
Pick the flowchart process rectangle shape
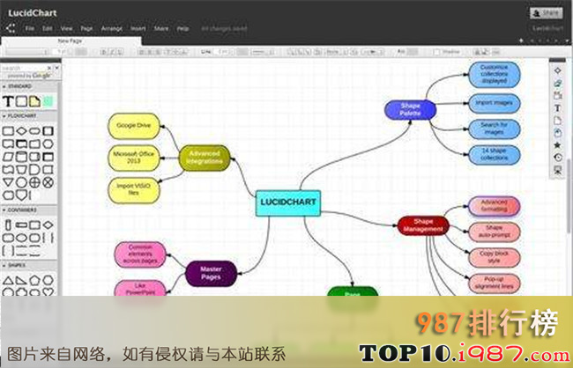click(x=8, y=130)
